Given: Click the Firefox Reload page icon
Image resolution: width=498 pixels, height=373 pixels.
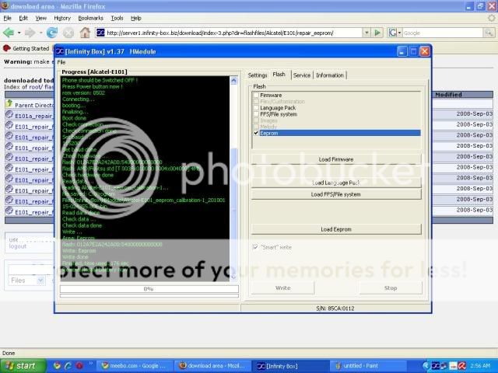Looking at the screenshot, I should pyautogui.click(x=52, y=33).
